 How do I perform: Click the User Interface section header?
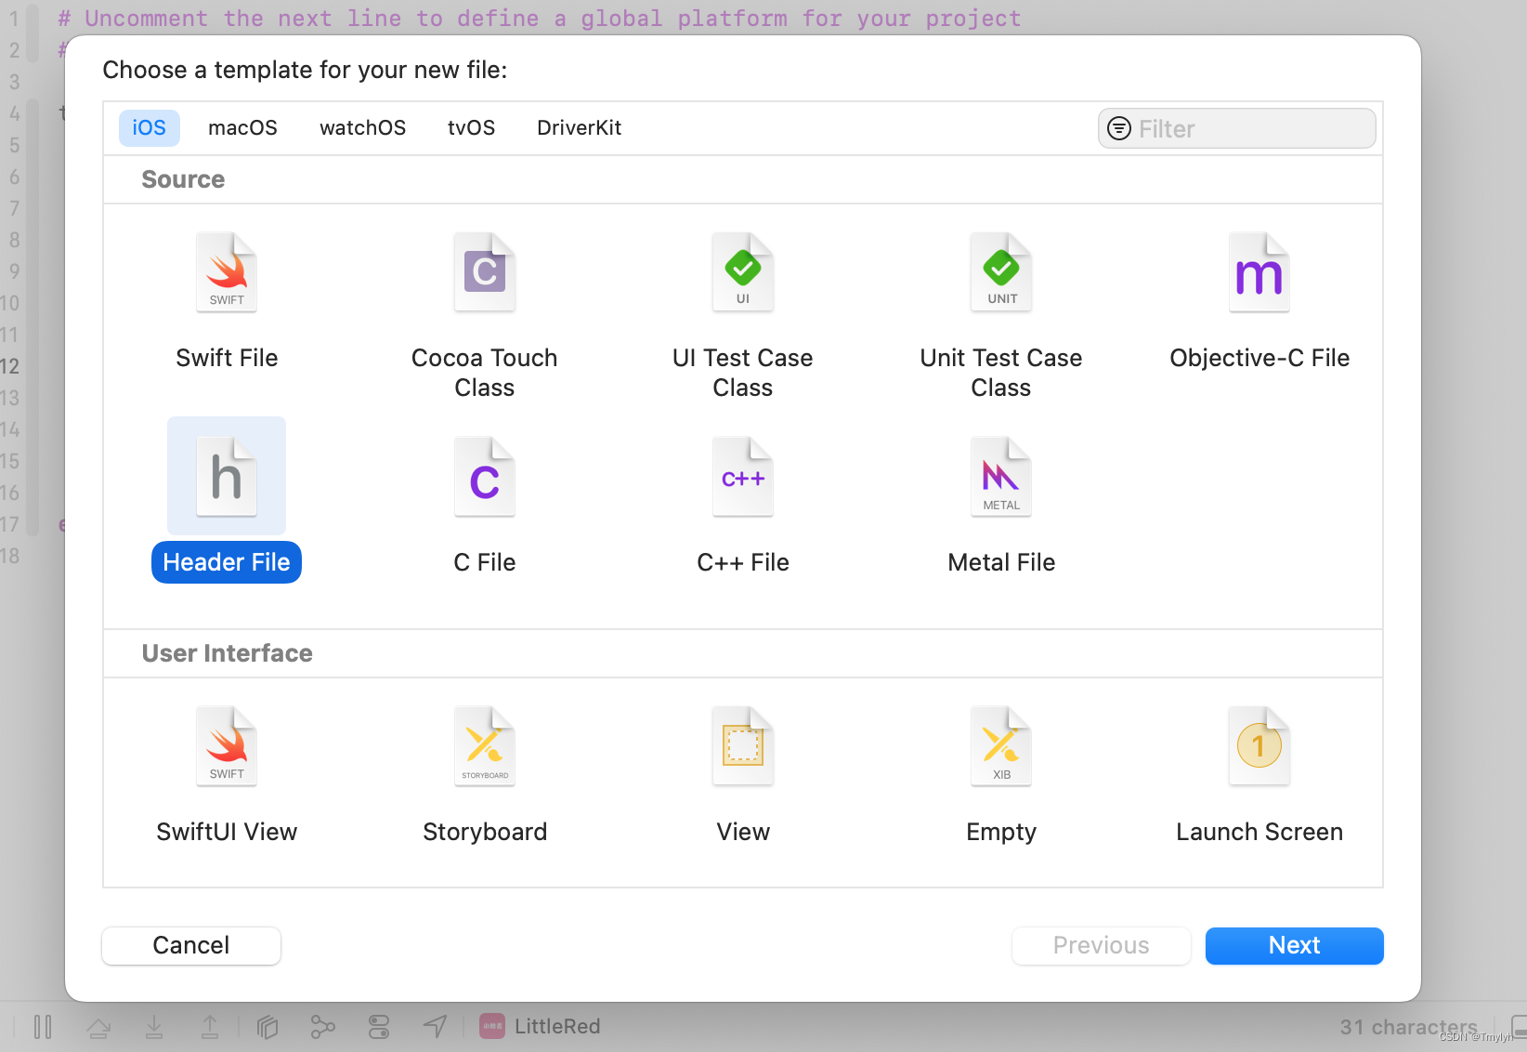(x=228, y=653)
